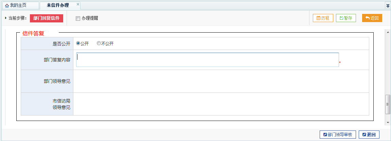The width and height of the screenshot is (391, 141).
Task: Focus the 部门答复内容 text area
Action: pos(208,60)
